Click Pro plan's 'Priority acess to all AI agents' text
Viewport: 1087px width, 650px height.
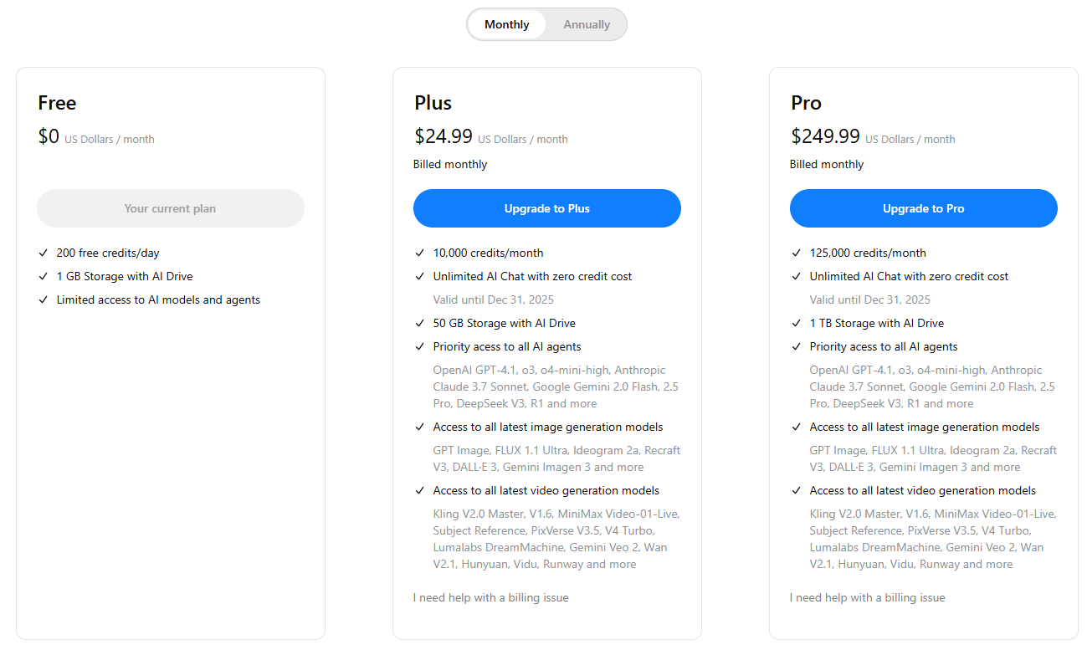pos(883,346)
